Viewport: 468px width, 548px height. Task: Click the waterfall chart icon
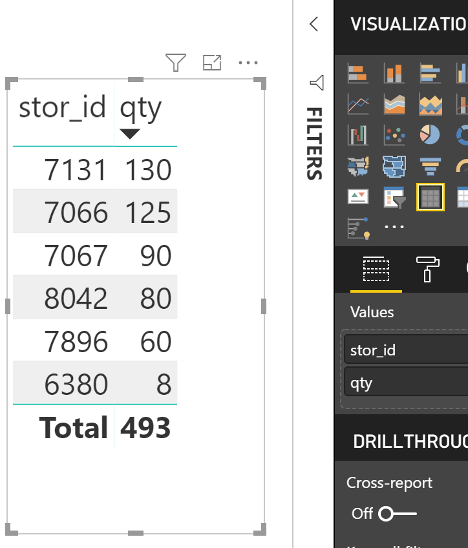coord(358,134)
